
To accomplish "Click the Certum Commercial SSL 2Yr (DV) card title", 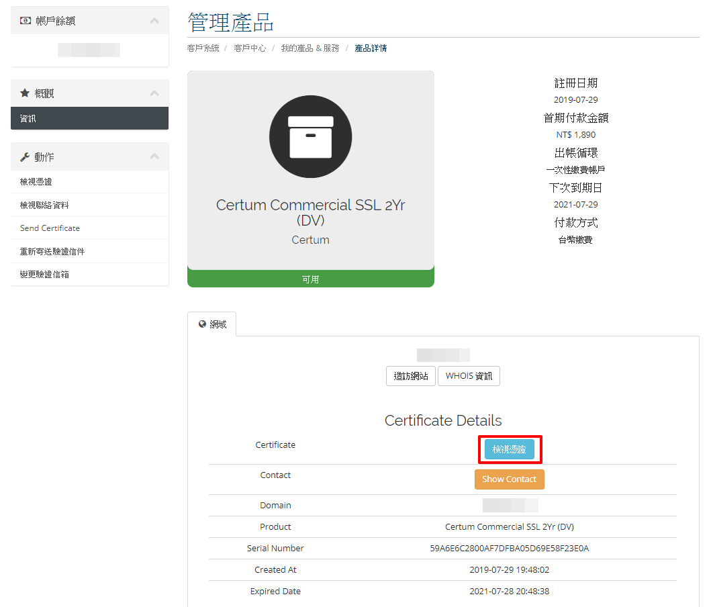I will coord(311,212).
